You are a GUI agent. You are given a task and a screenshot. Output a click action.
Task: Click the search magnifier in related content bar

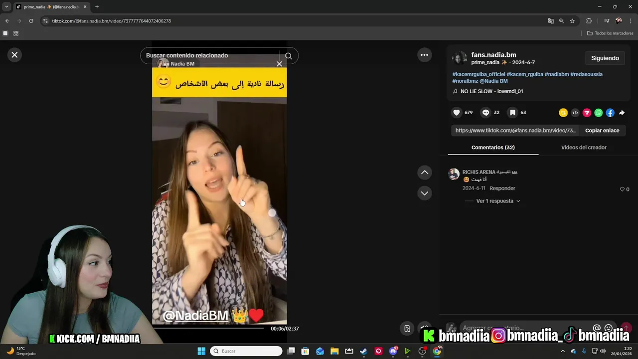(289, 56)
